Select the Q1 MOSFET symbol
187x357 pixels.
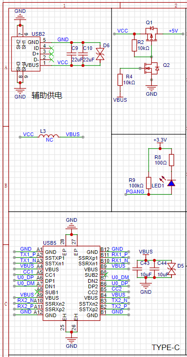(x=151, y=34)
